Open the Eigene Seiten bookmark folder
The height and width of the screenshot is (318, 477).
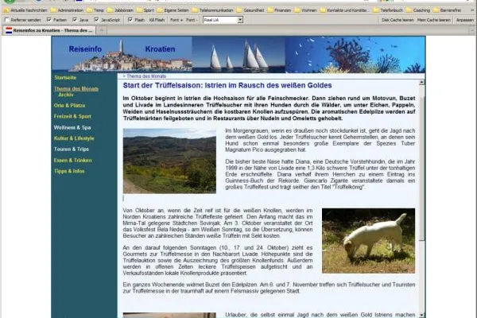tap(173, 10)
